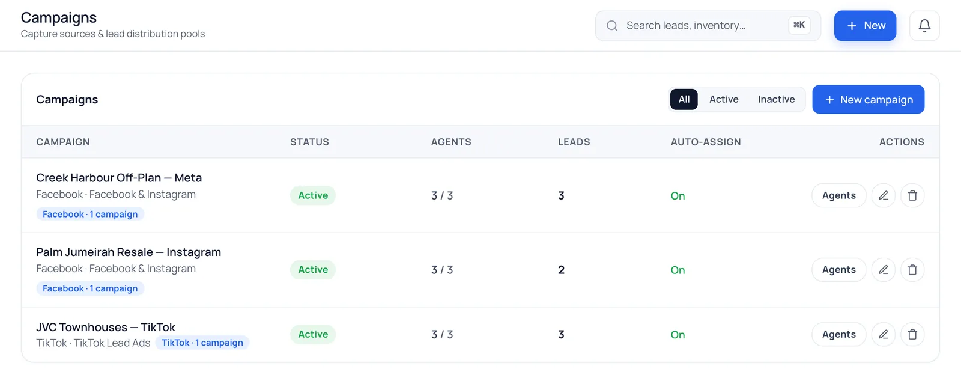Viewport: 961px width, 384px height.
Task: Switch to the Inactive filter tab
Action: [x=776, y=99]
